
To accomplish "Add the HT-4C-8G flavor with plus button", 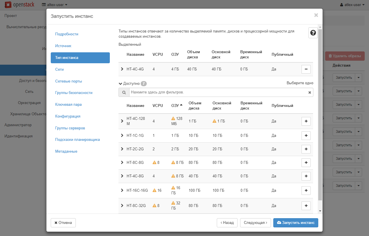I will coord(306,176).
